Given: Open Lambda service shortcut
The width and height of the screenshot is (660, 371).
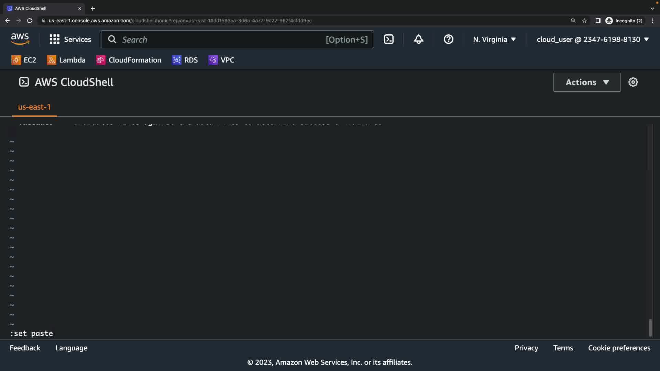Looking at the screenshot, I should click(x=66, y=60).
